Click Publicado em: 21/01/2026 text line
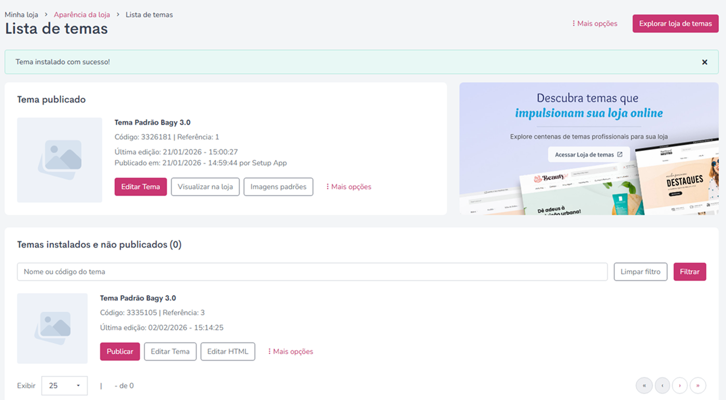The image size is (726, 400). [x=201, y=163]
